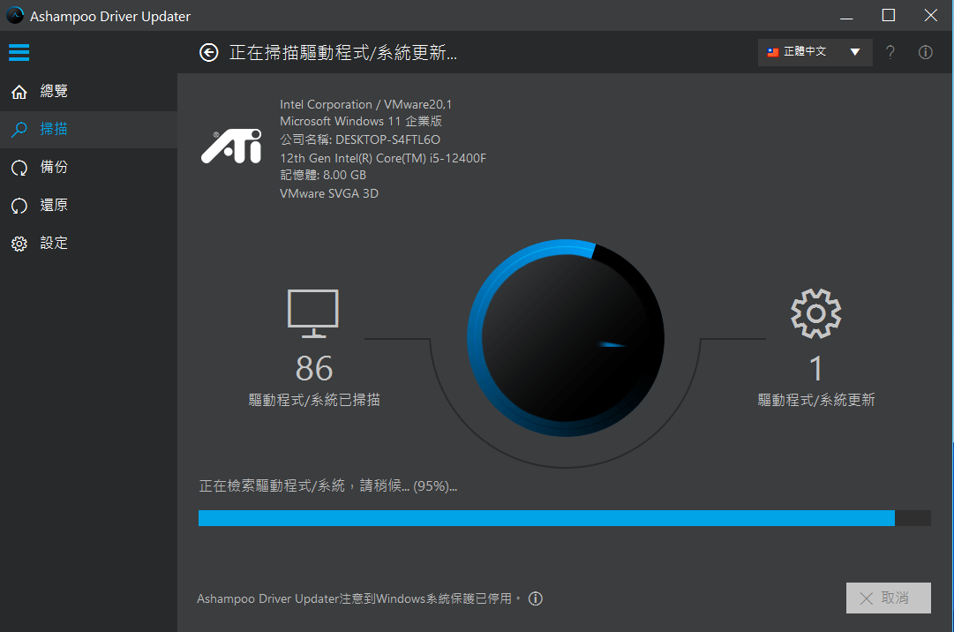Click the backup icon beside 備份
The width and height of the screenshot is (954, 632).
[19, 168]
